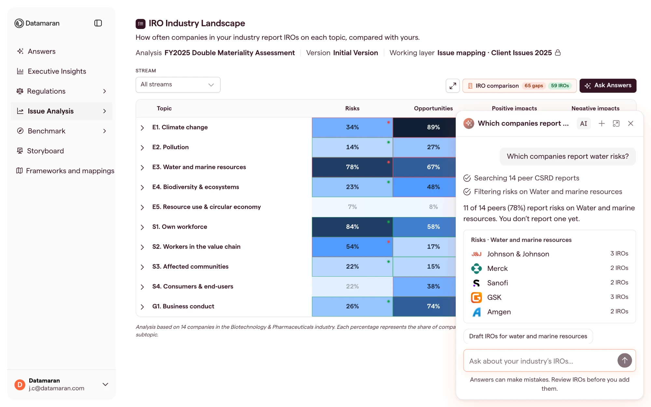
Task: Select the Merck result row
Action: [x=549, y=268]
